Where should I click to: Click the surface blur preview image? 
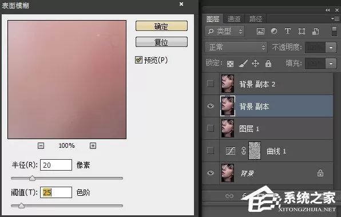[67, 80]
